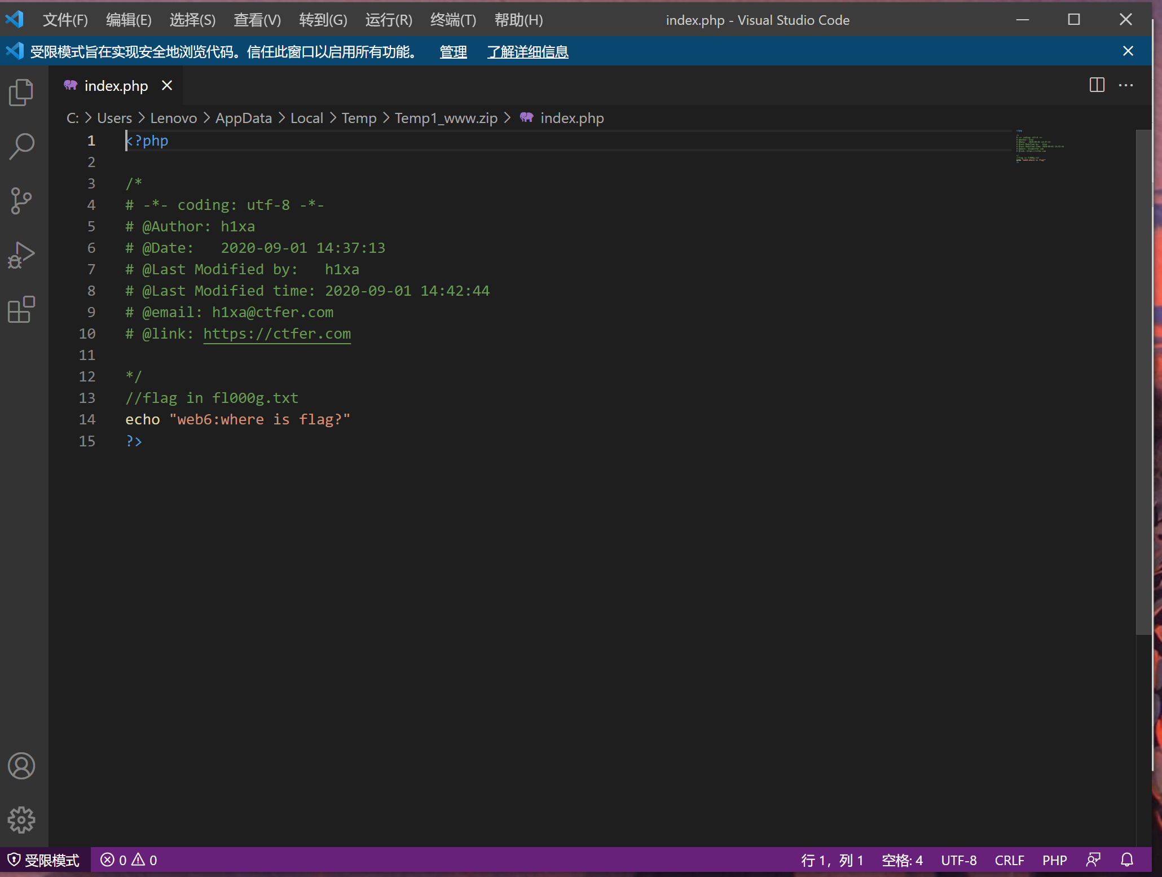Click the h1xa@ctfer.com email text
Screen dimensions: 1162x877
(272, 312)
